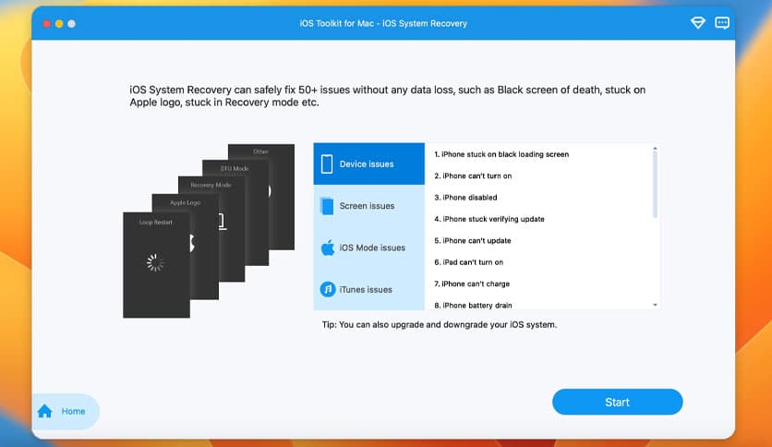Switch to the iTunes issues tab
The height and width of the screenshot is (447, 772).
[x=368, y=289]
